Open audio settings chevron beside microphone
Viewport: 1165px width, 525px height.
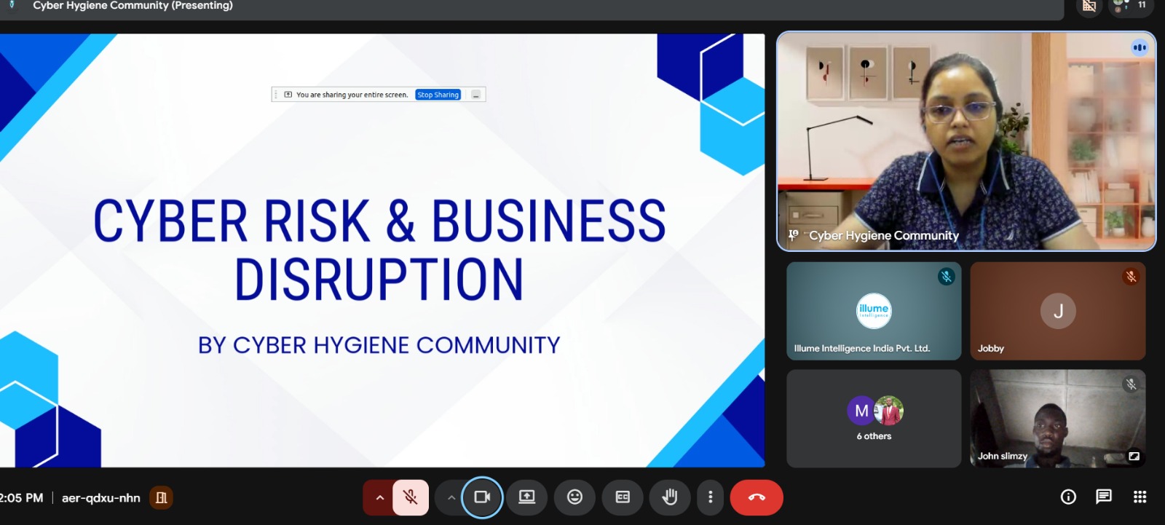[x=379, y=498]
